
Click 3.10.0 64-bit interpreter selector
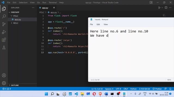point(144,89)
